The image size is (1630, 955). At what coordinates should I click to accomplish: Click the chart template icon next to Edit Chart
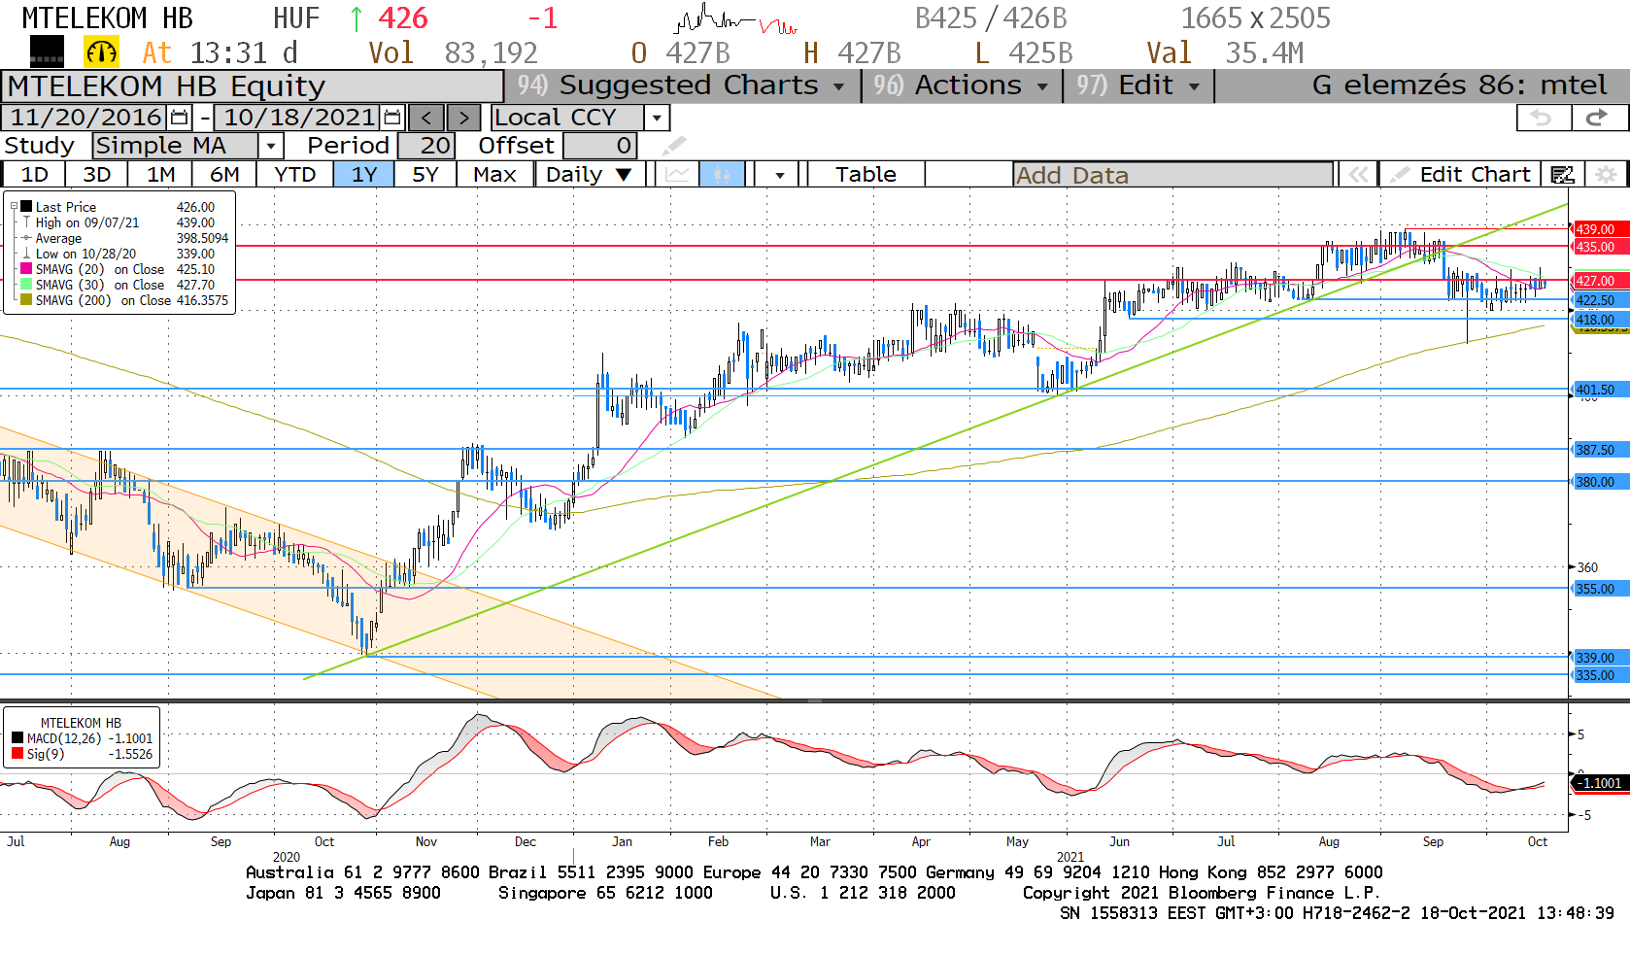(x=1562, y=175)
